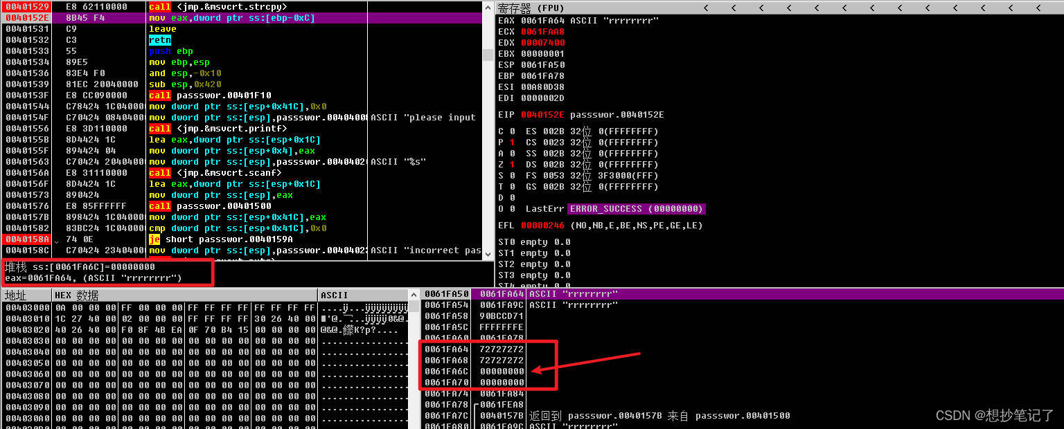Toggle the S sign flag value
The height and width of the screenshot is (429, 1064).
point(512,176)
